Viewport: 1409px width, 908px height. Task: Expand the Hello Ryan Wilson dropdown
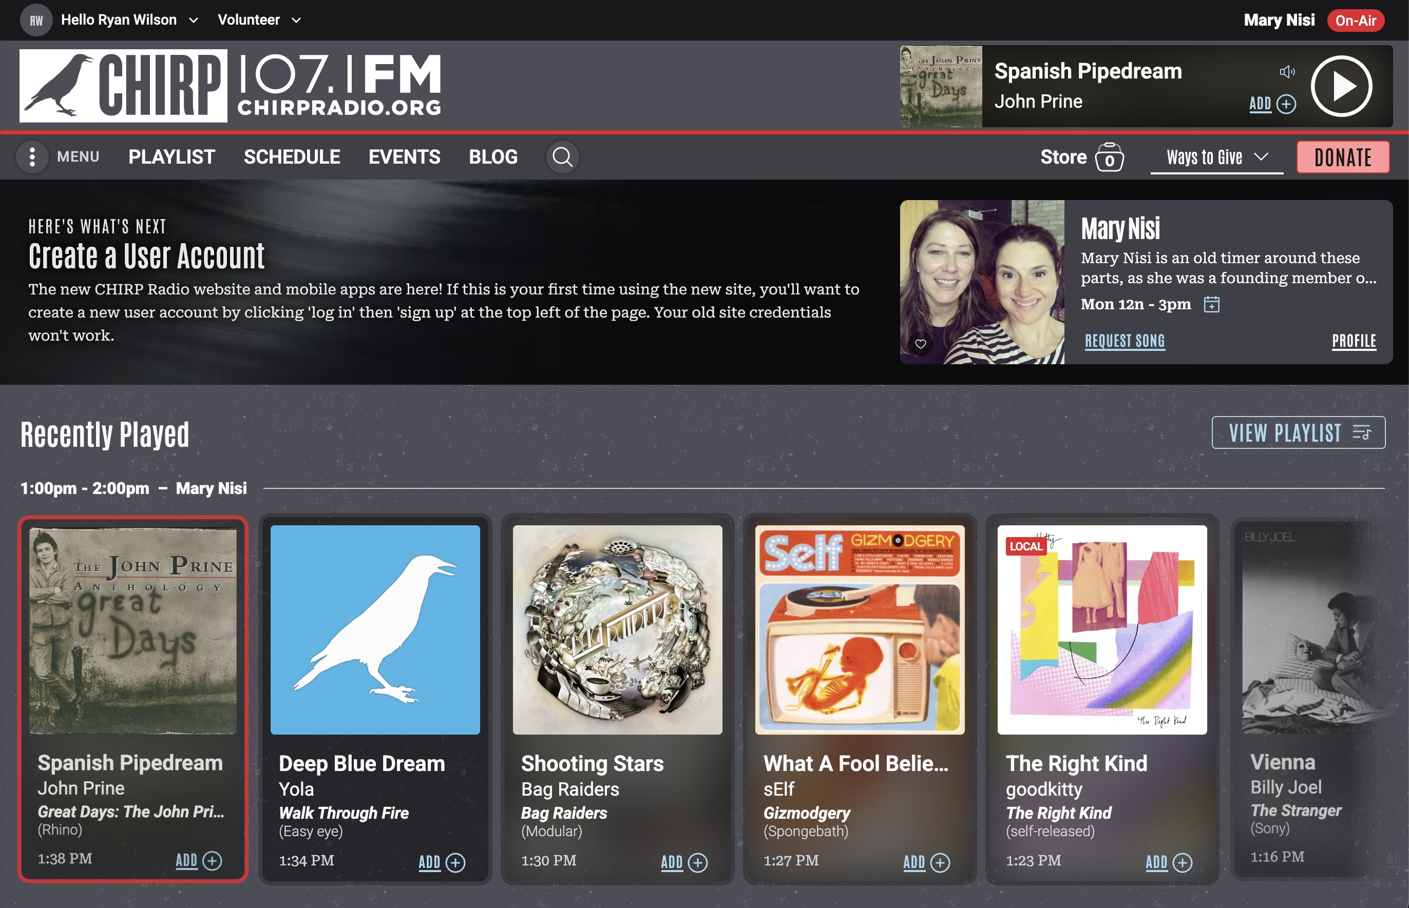pos(130,20)
